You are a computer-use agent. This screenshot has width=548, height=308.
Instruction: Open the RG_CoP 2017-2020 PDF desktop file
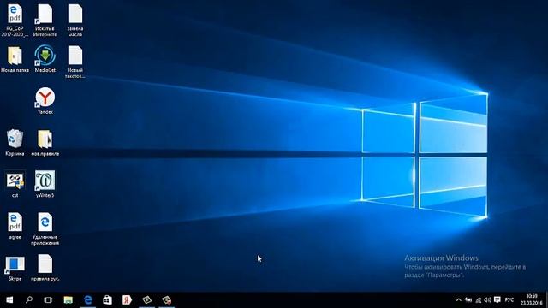[15, 21]
